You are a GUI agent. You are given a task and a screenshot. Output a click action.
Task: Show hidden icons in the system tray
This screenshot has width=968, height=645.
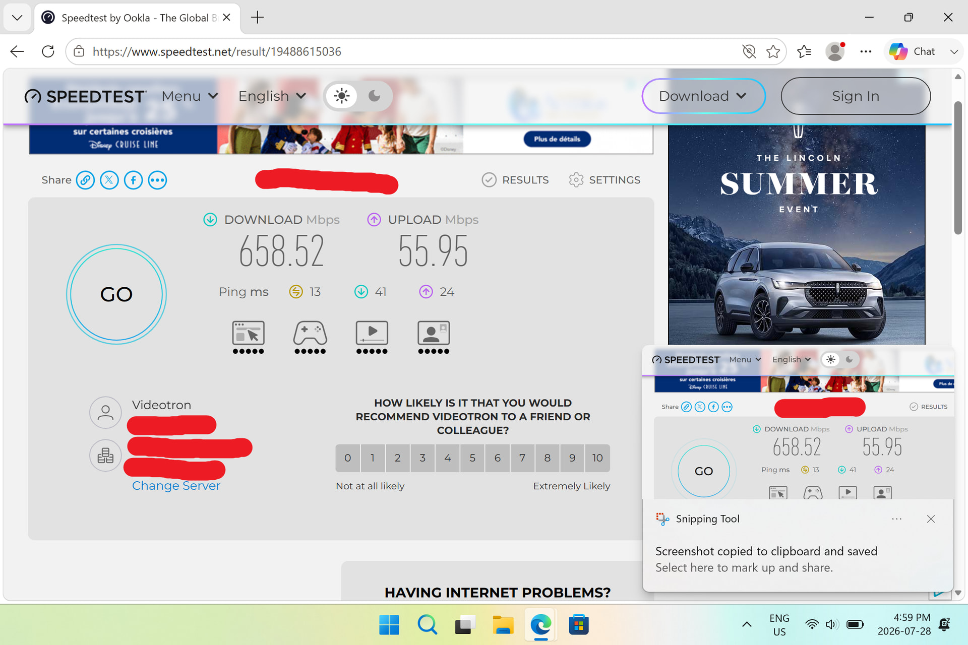[747, 625]
